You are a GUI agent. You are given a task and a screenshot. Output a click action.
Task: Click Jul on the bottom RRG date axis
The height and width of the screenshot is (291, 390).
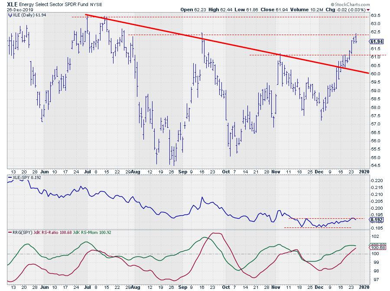(x=87, y=287)
